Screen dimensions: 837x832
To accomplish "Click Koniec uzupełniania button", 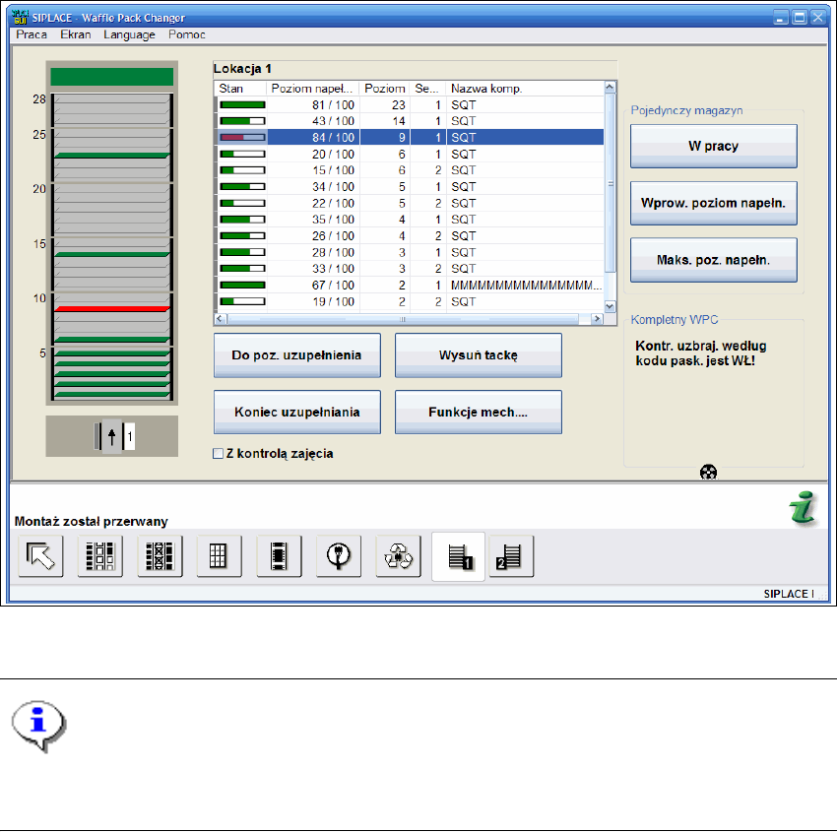I will [x=297, y=412].
